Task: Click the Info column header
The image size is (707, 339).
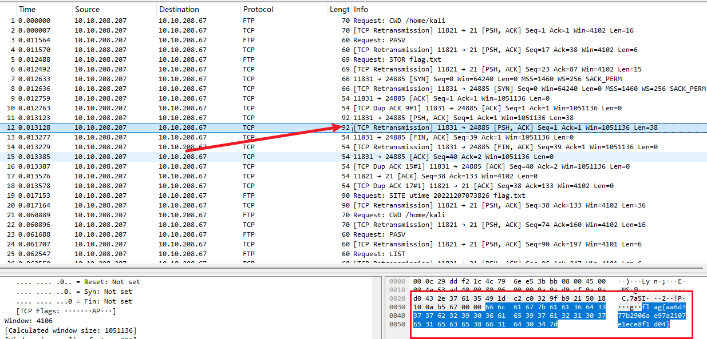Action: [361, 9]
